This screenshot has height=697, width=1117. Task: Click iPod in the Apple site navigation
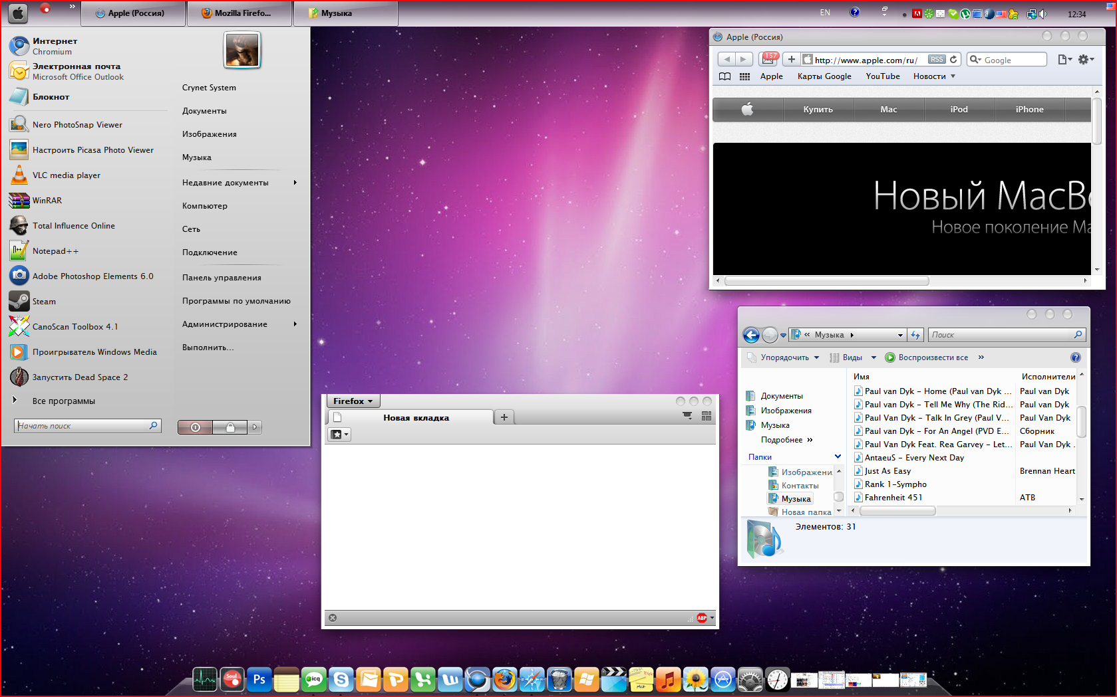point(959,110)
